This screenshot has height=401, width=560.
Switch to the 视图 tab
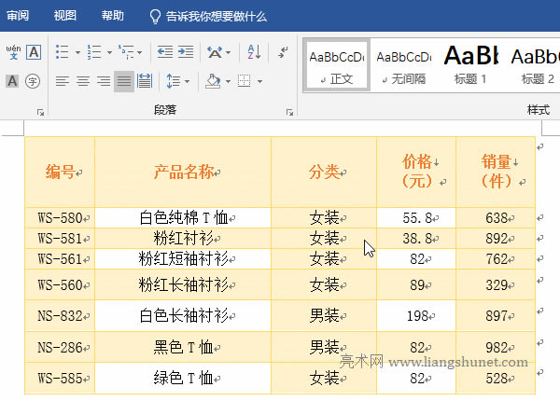tap(65, 16)
